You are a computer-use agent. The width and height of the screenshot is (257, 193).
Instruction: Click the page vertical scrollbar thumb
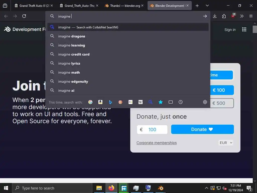(255, 29)
